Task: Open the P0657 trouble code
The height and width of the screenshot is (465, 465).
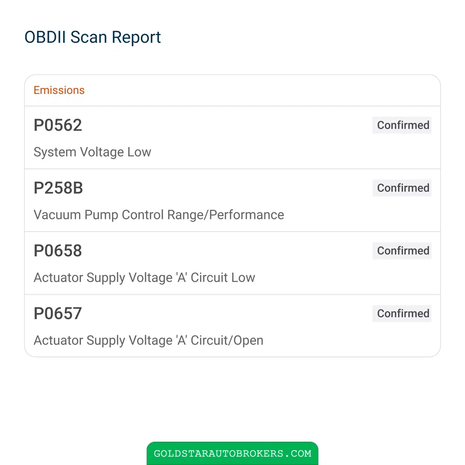Action: (58, 313)
